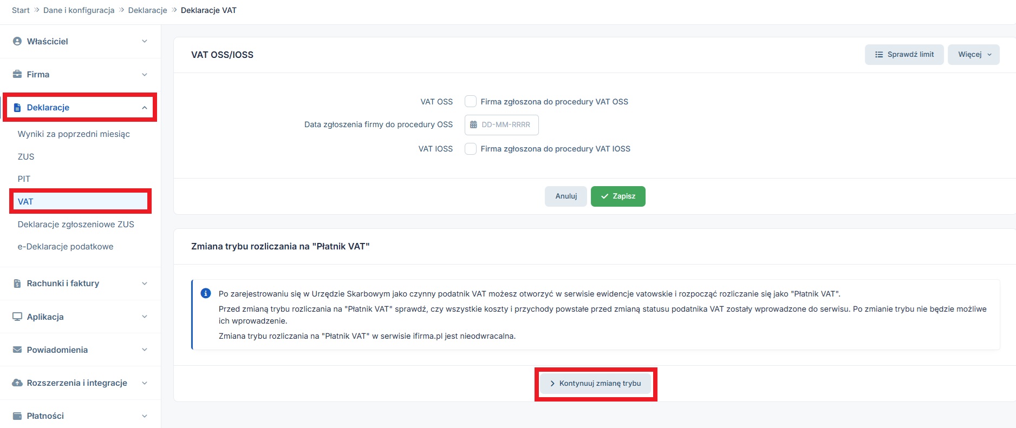The width and height of the screenshot is (1016, 428).
Task: Click the Rozszerzenia i integracje cloud icon
Action: click(x=17, y=383)
